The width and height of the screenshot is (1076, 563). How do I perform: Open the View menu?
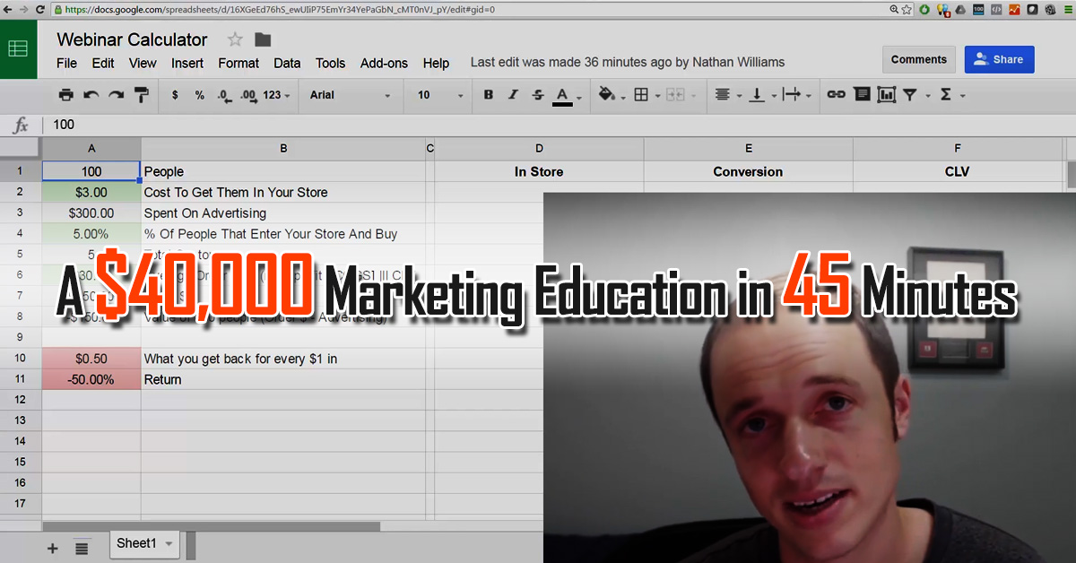(143, 63)
